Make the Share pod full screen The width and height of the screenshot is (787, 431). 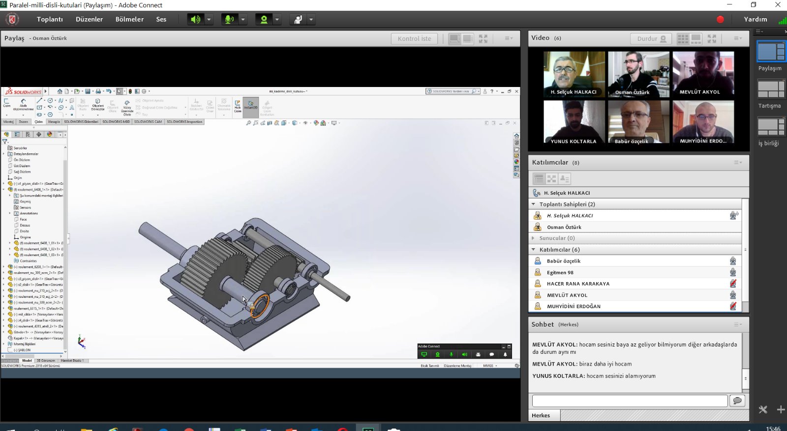483,38
